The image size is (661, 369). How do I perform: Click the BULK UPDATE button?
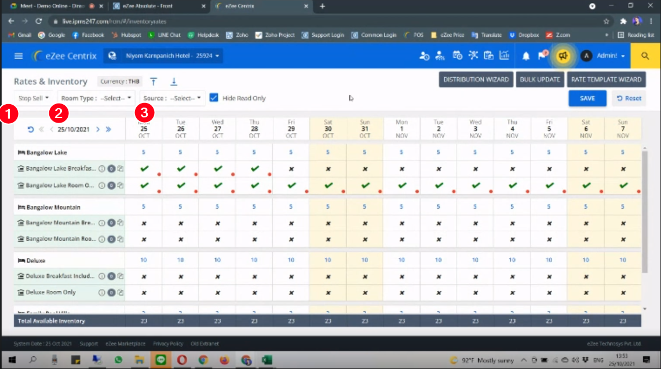539,79
